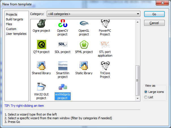
Task: Pick the SFML project icon
Action: click(84, 44)
